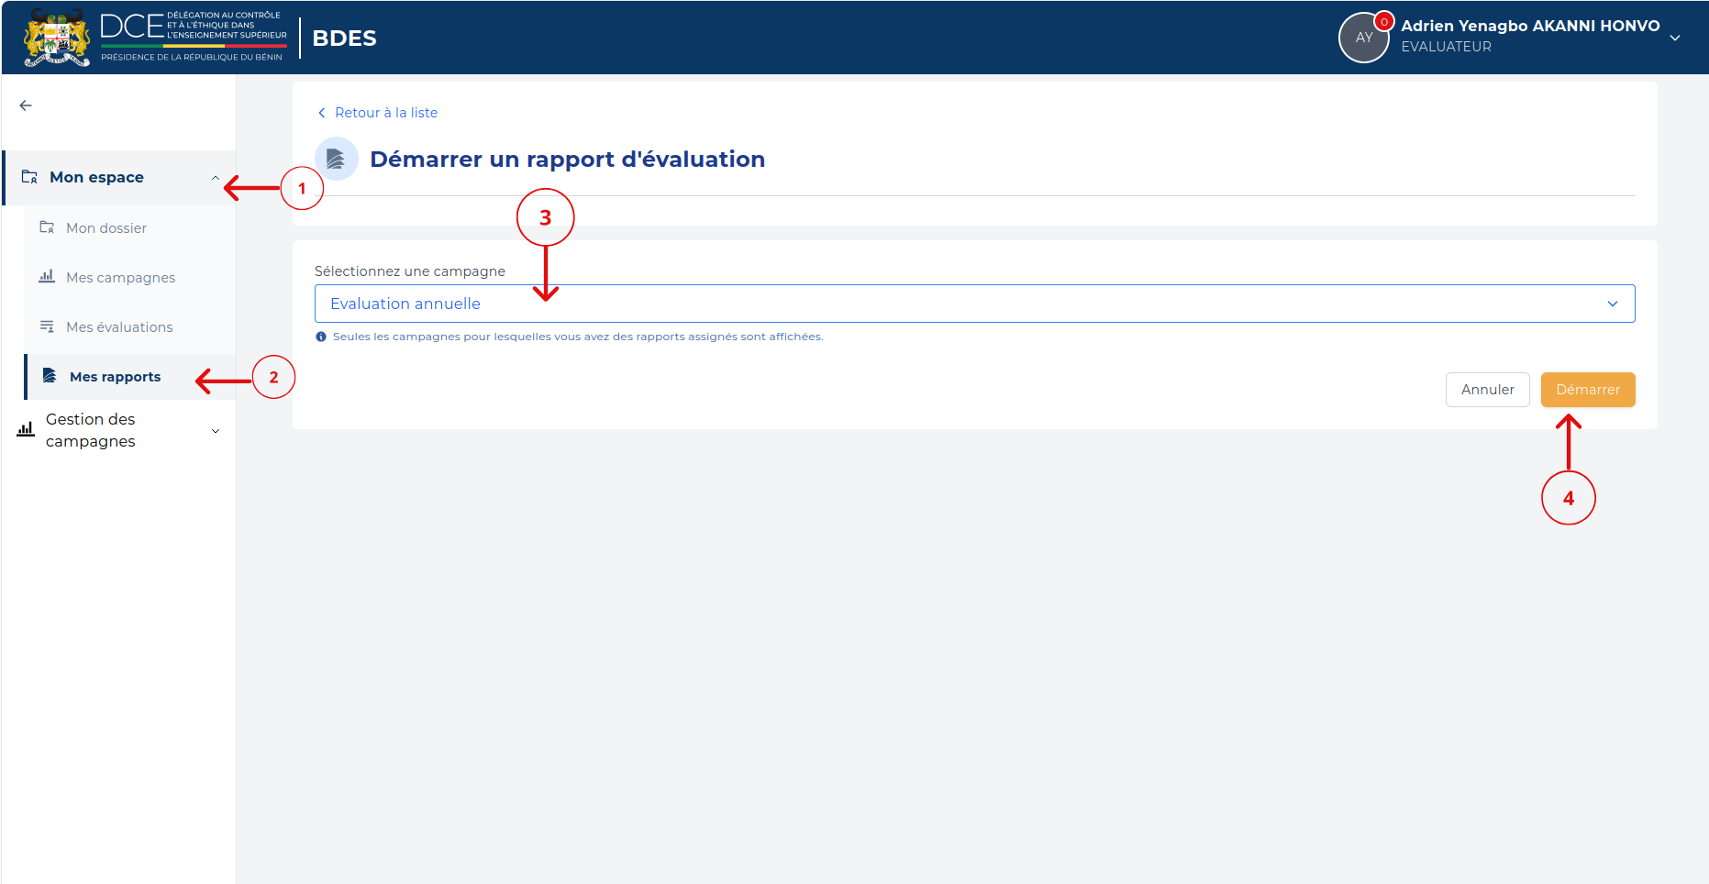
Task: Expand the Gestion des campagnes chevron
Action: click(216, 431)
